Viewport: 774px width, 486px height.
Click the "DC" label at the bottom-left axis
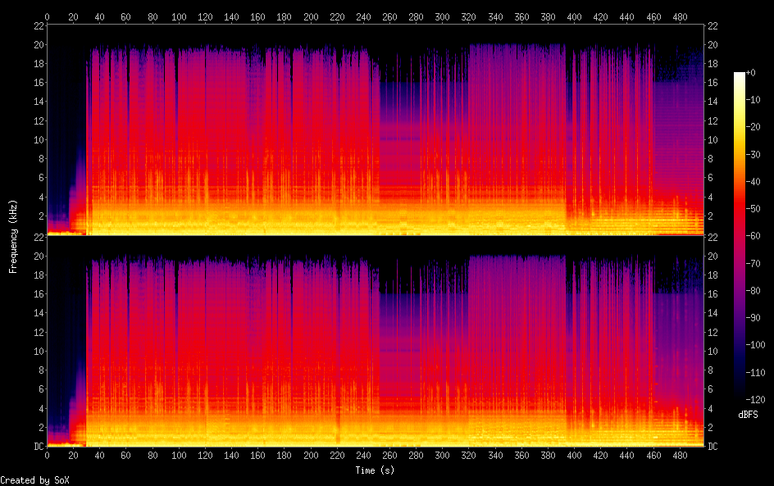click(x=38, y=446)
